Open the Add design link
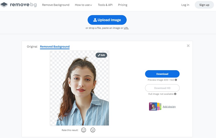This screenshot has width=216, height=138. click(x=169, y=107)
